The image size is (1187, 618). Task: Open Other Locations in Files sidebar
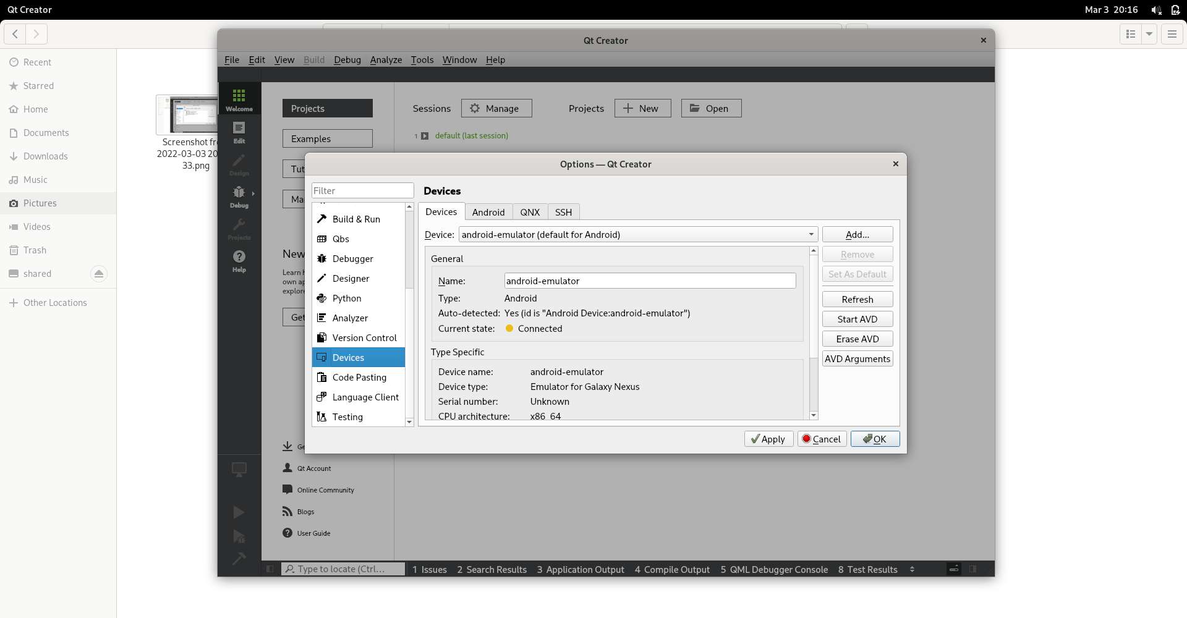58,303
